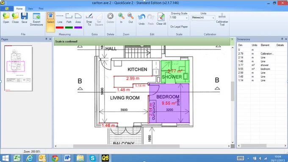This screenshot has height=162, width=288.
Task: Redo the last undone action
Action: pos(151,19)
